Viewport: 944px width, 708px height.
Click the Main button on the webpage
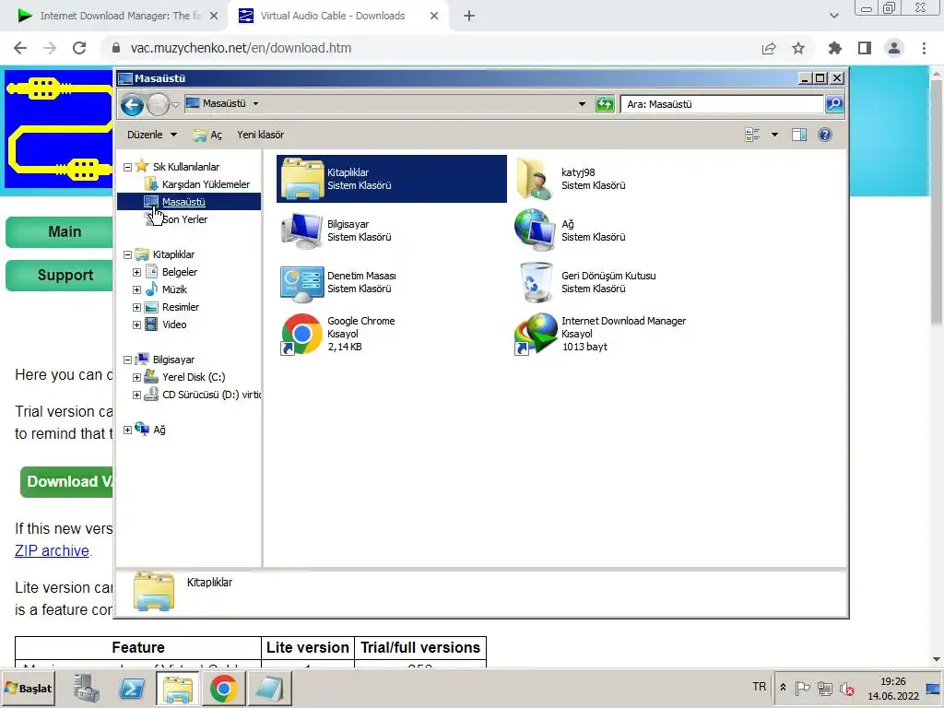(x=60, y=231)
